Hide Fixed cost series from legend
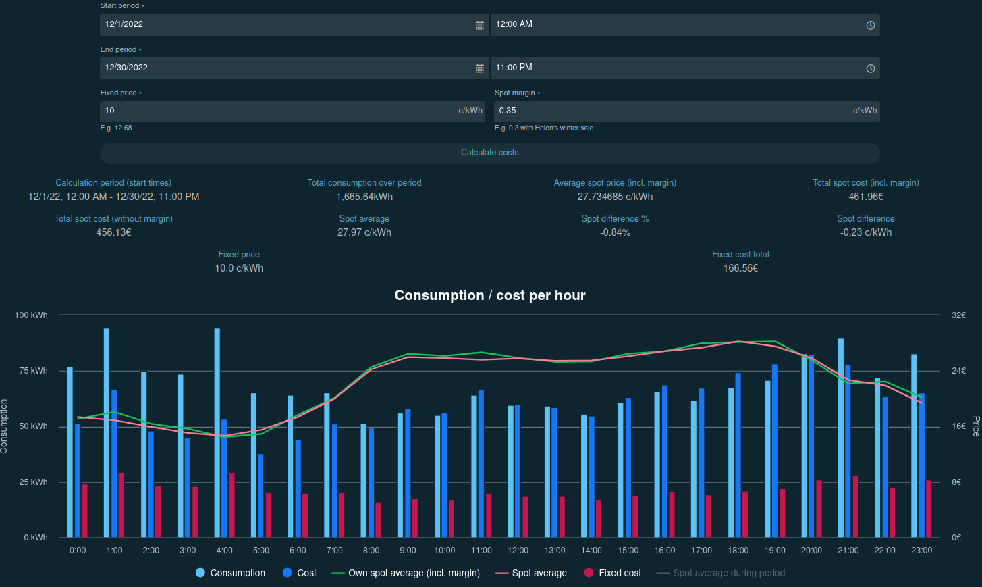This screenshot has height=587, width=982. point(620,573)
